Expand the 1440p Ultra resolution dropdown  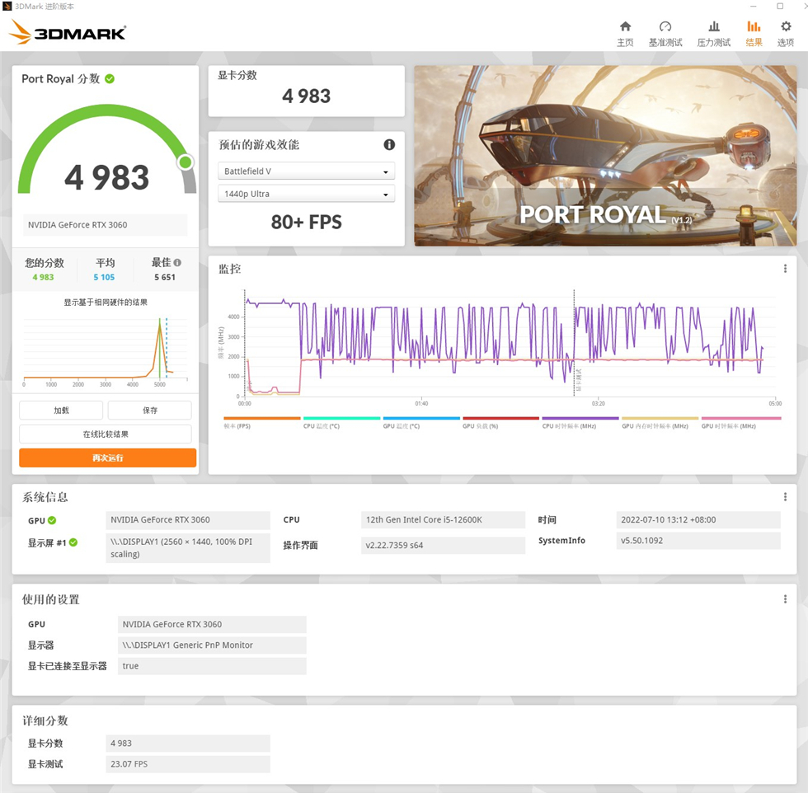click(x=306, y=193)
